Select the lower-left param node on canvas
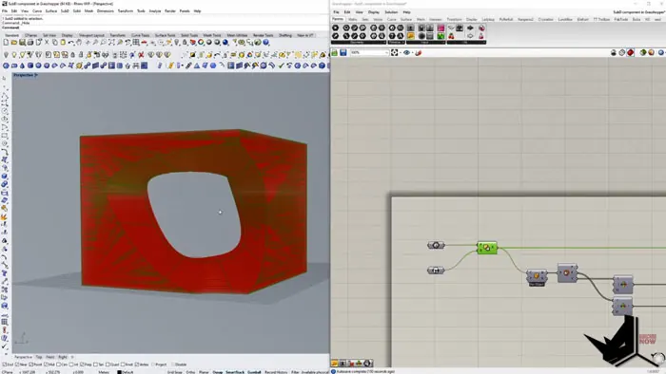This screenshot has height=374, width=666. [436, 271]
